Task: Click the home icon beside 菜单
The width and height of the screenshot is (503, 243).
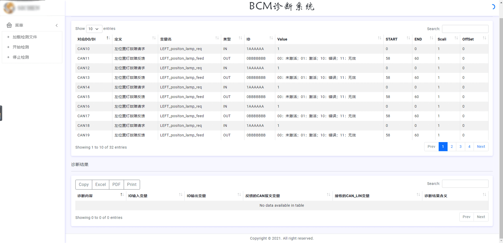Action: click(9, 25)
